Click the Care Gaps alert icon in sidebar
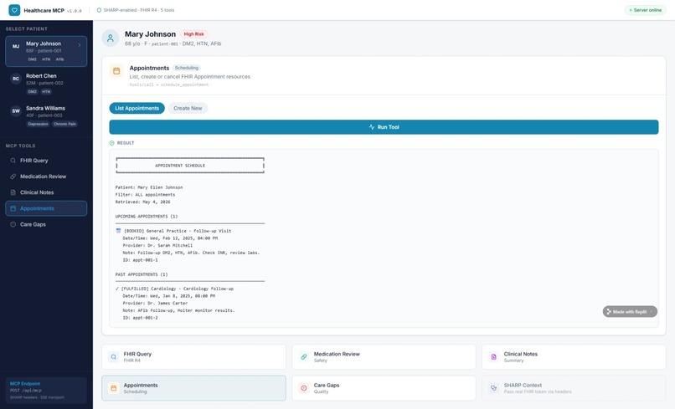 click(13, 224)
